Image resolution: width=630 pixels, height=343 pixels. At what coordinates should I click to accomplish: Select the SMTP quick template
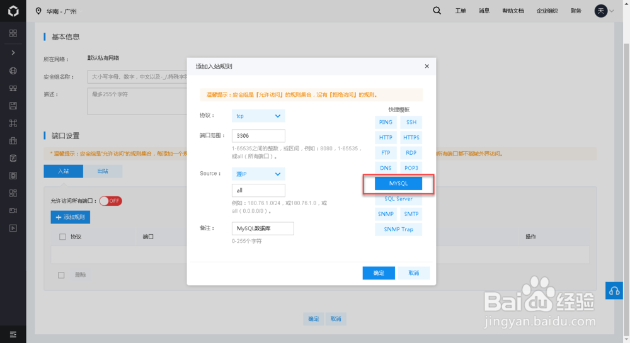click(411, 214)
